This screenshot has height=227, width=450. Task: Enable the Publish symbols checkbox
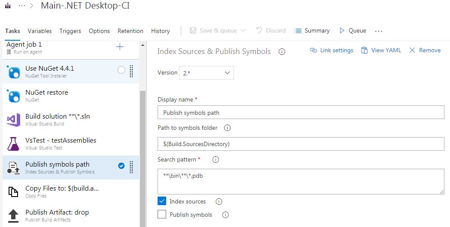coord(162,214)
